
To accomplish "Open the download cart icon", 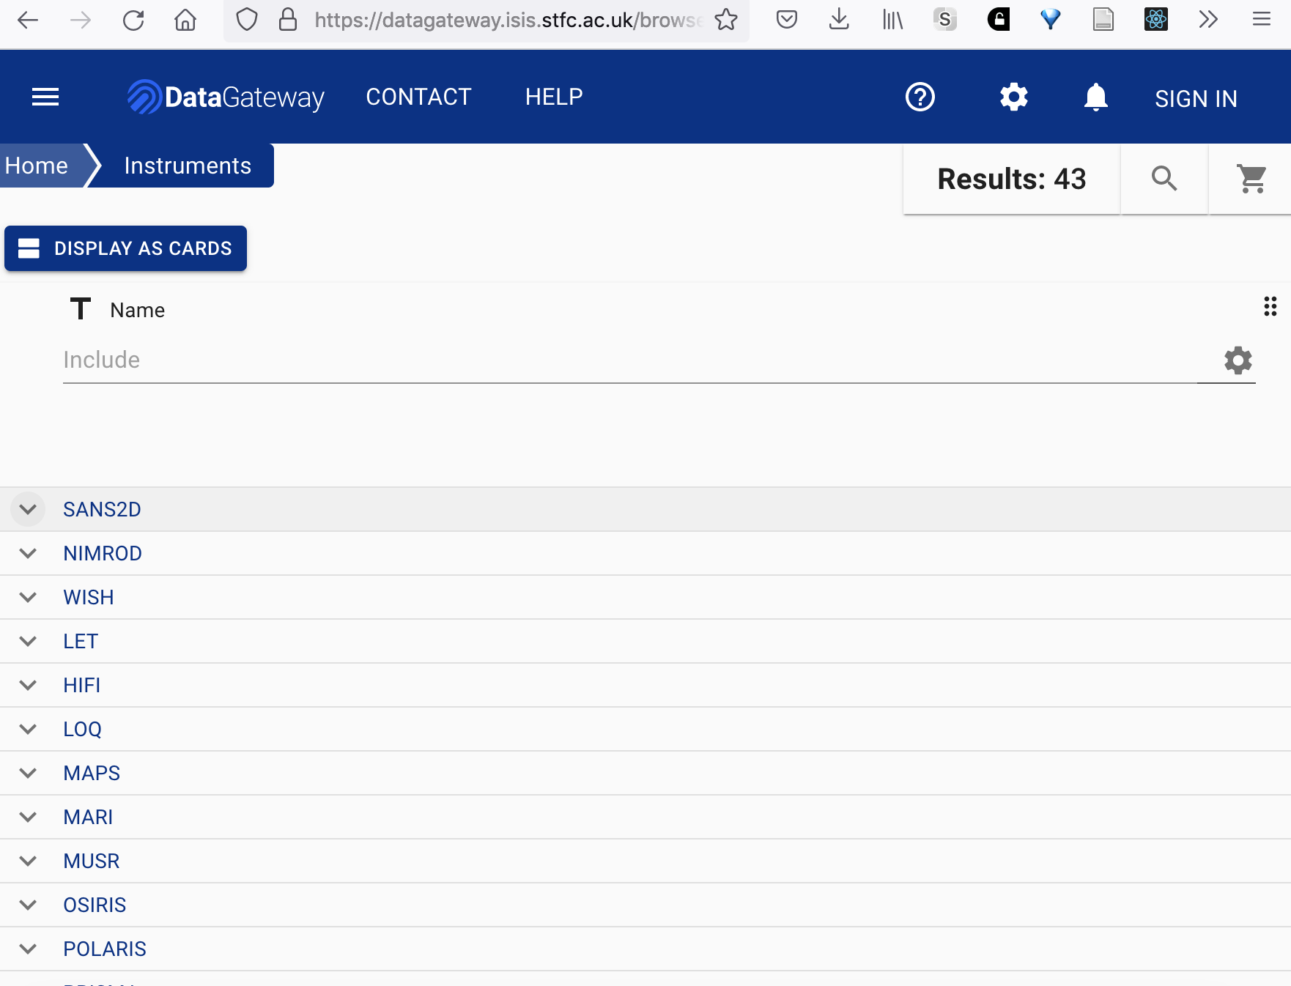I will [x=1251, y=178].
